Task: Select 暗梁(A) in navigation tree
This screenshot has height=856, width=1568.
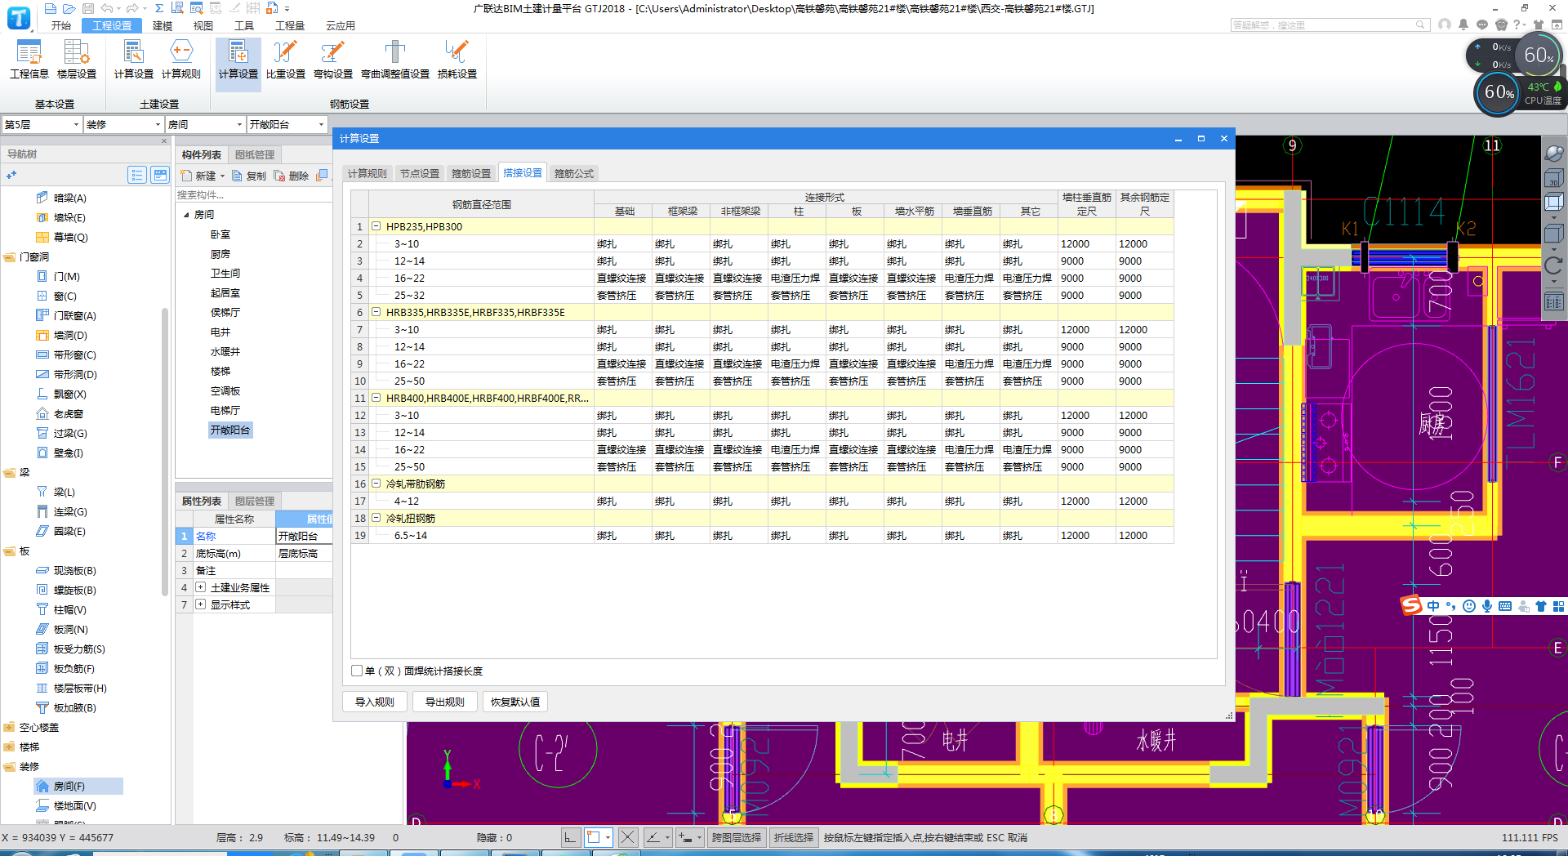Action: (x=61, y=198)
